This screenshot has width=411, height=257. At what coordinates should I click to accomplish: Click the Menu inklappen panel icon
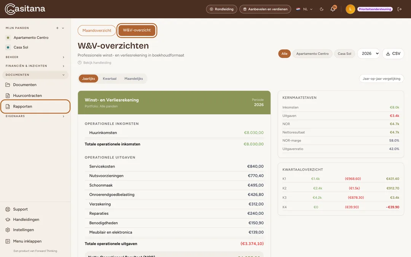(x=8, y=241)
